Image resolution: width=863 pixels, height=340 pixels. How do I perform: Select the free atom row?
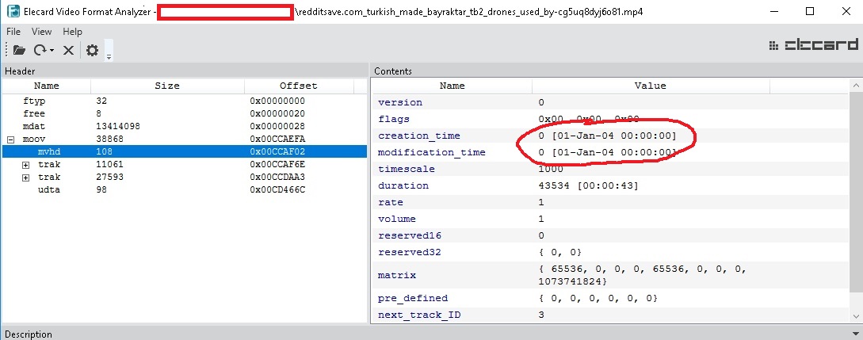(x=185, y=114)
